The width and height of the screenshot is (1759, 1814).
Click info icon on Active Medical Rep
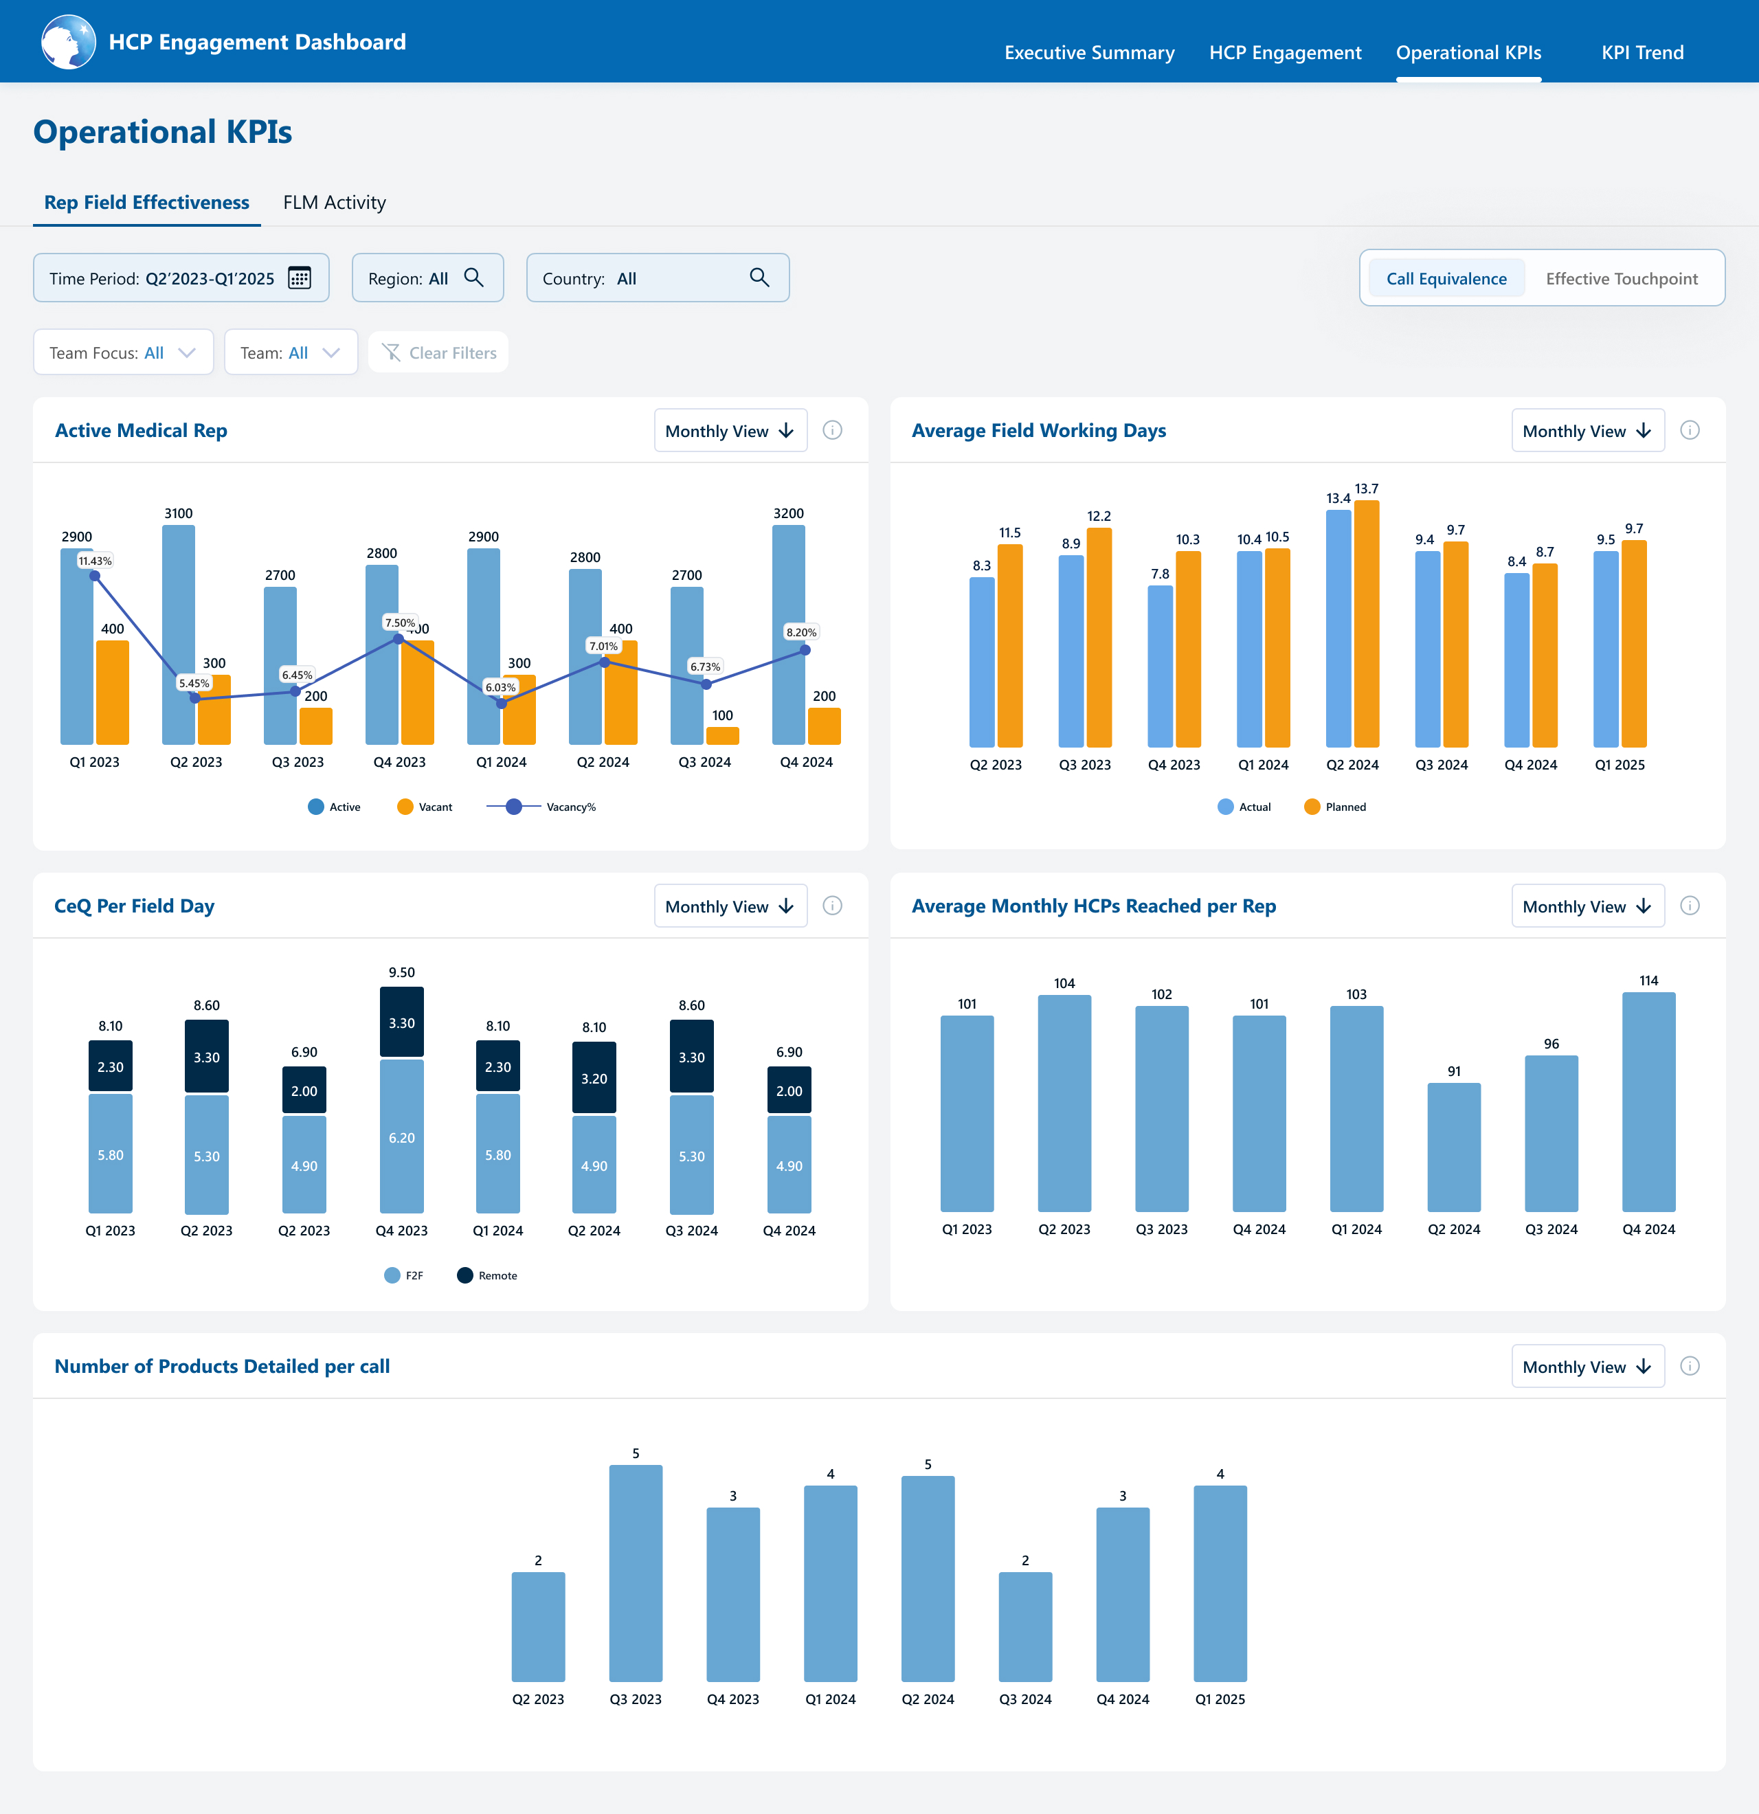pos(832,430)
